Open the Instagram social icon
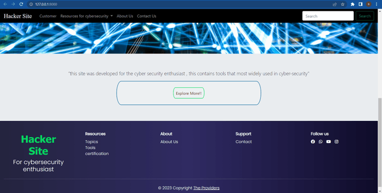382x193 pixels. point(336,142)
